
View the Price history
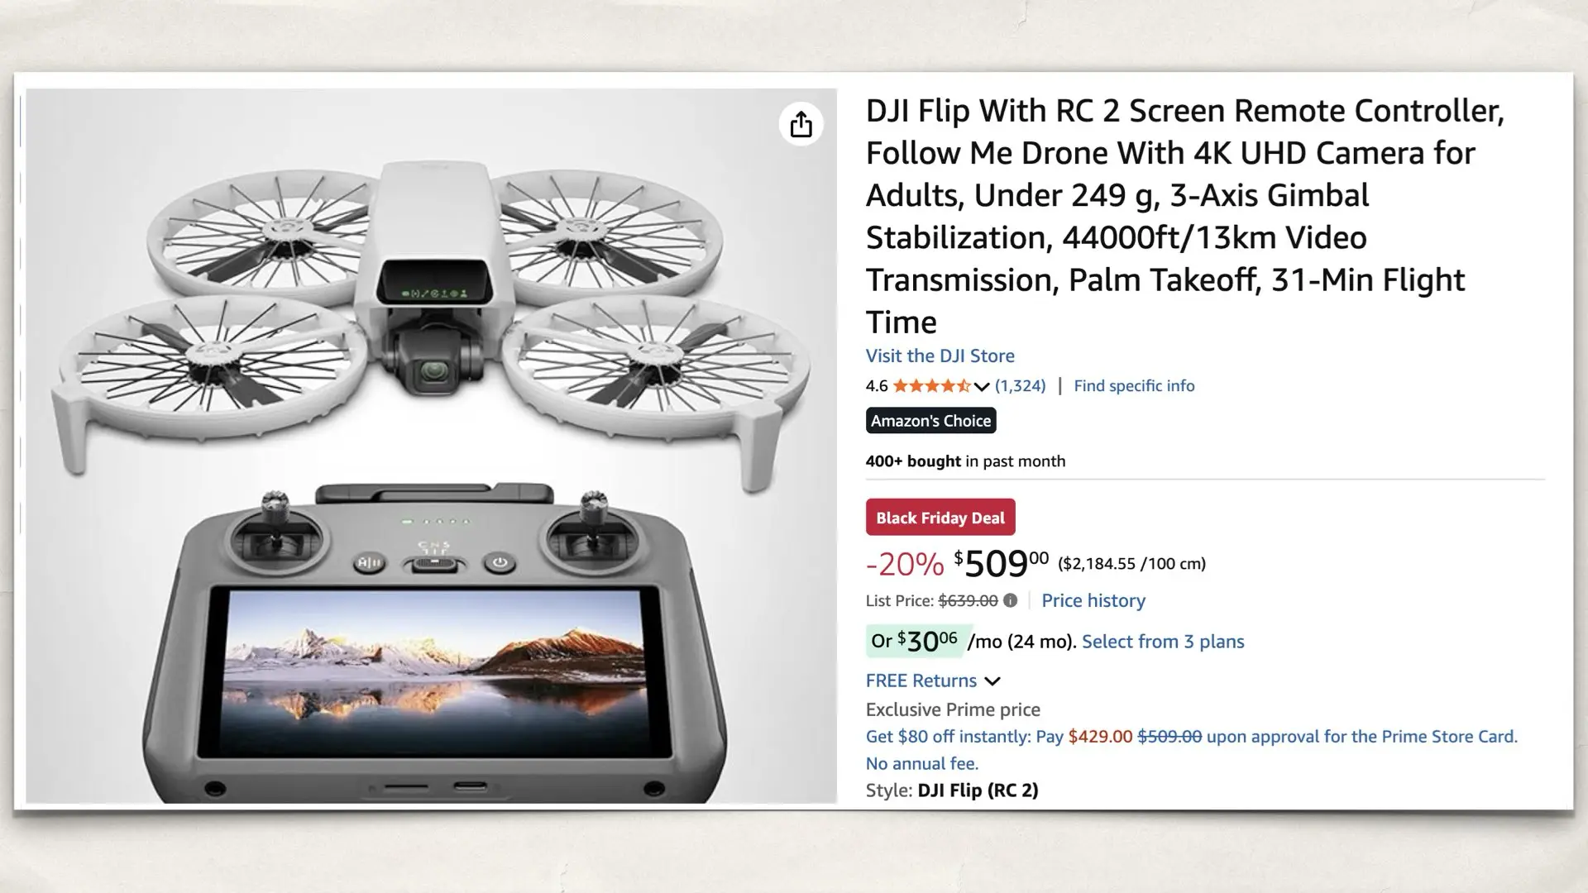(1093, 600)
